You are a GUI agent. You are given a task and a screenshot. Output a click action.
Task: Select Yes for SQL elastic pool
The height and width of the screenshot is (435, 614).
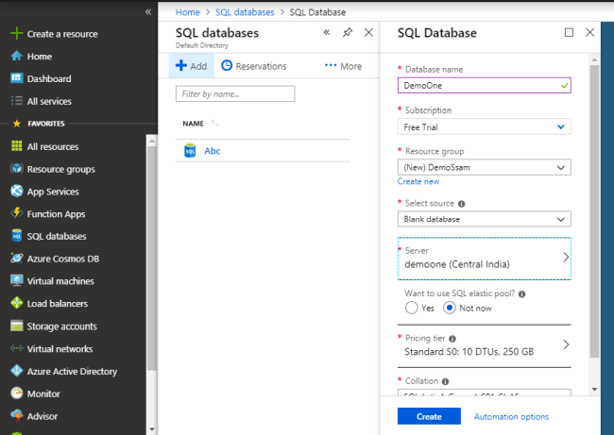pyautogui.click(x=412, y=308)
